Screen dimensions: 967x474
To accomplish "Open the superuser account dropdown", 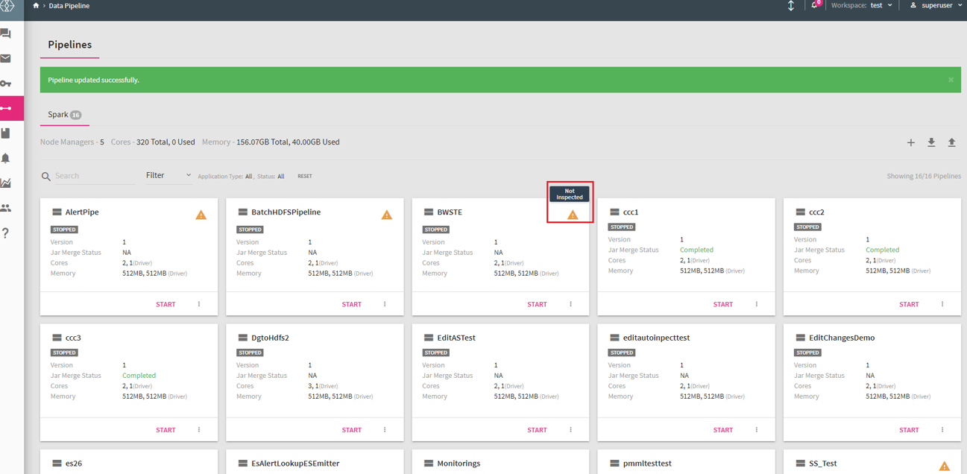I will pos(936,5).
